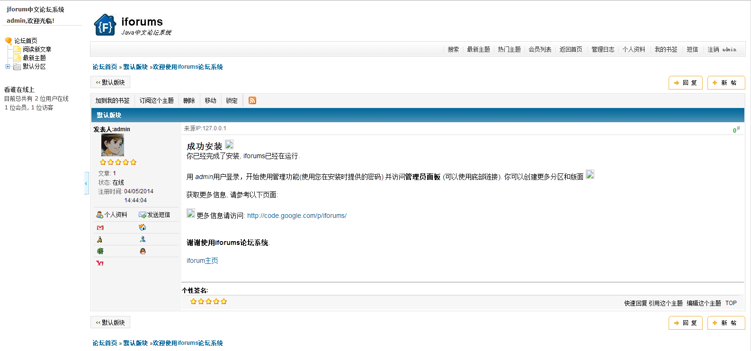This screenshot has height=351, width=751.
Task: Expand the 默认分区 tree node
Action: click(x=8, y=67)
